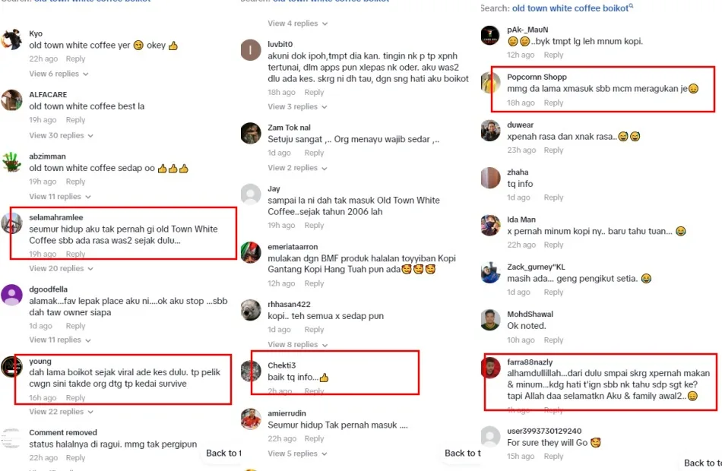This screenshot has height=471, width=722.
Task: Click luvbit0's letter avatar
Action: [x=251, y=50]
